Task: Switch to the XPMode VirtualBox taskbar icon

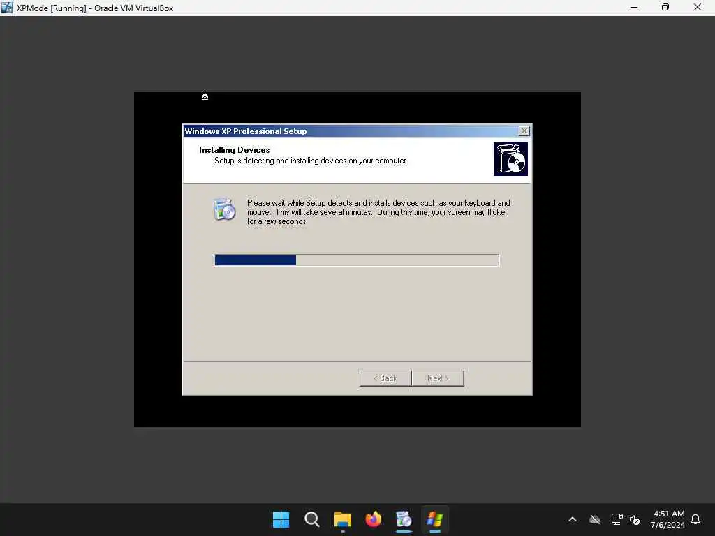Action: [x=434, y=519]
